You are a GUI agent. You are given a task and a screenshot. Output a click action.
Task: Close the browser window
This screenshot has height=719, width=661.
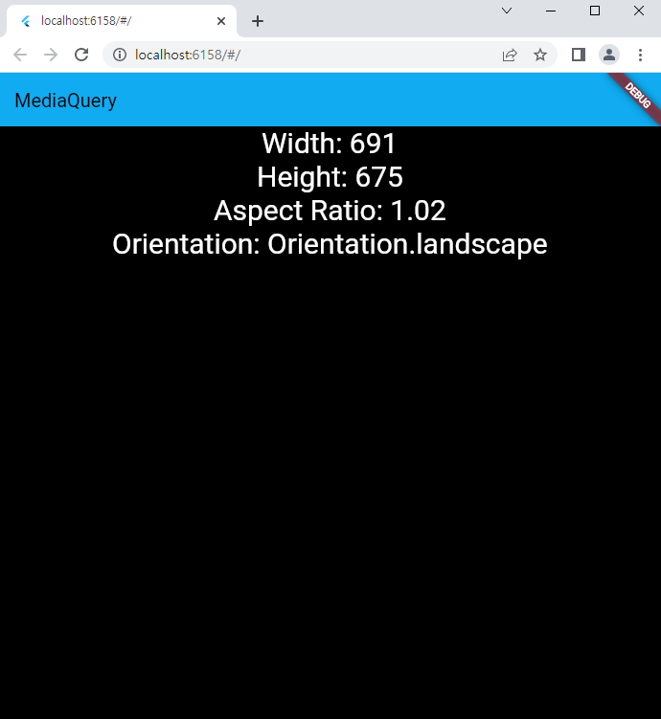(x=639, y=11)
